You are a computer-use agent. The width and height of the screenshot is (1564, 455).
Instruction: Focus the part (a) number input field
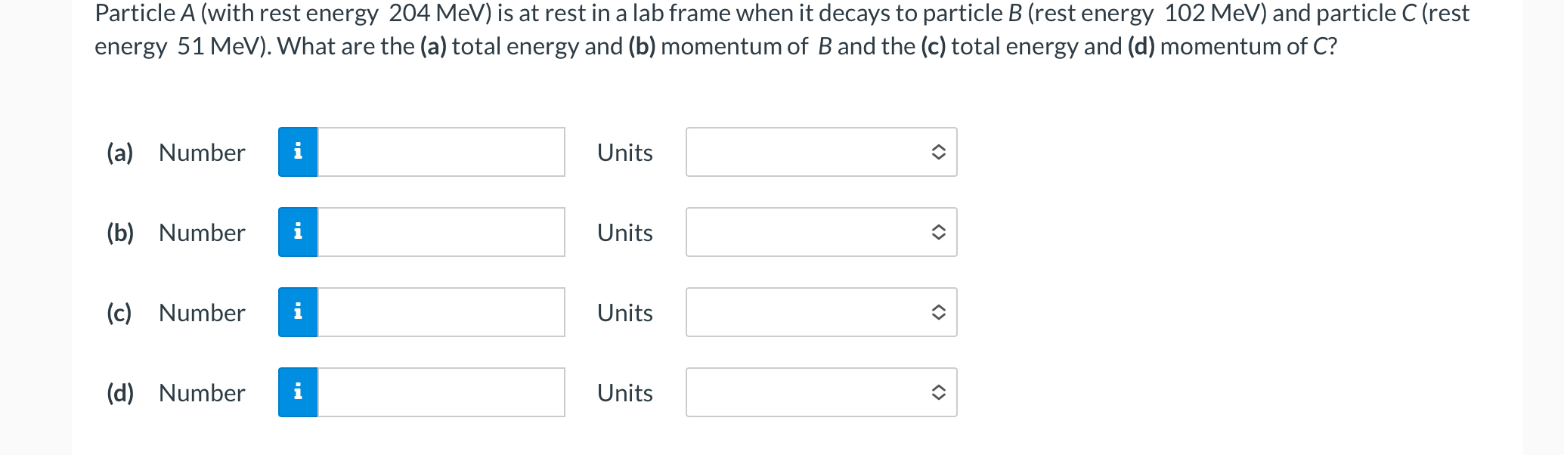click(x=441, y=152)
